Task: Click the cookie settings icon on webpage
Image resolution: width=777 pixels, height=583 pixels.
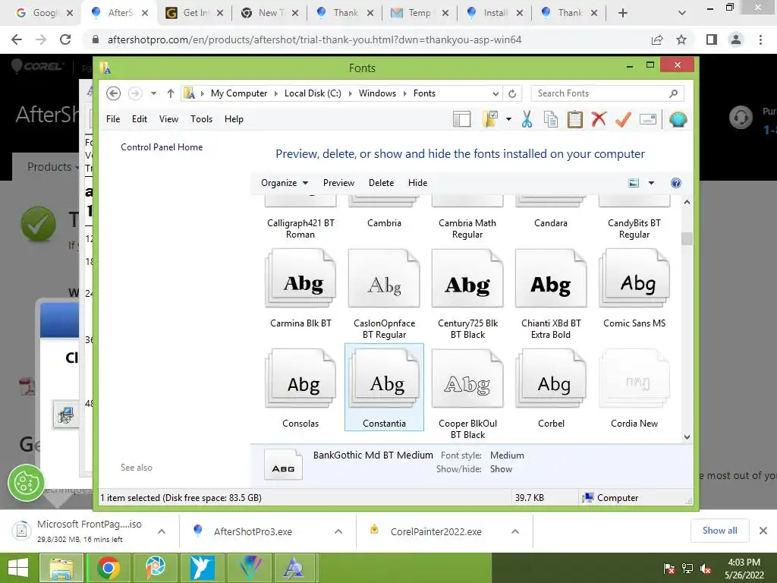Action: (26, 483)
